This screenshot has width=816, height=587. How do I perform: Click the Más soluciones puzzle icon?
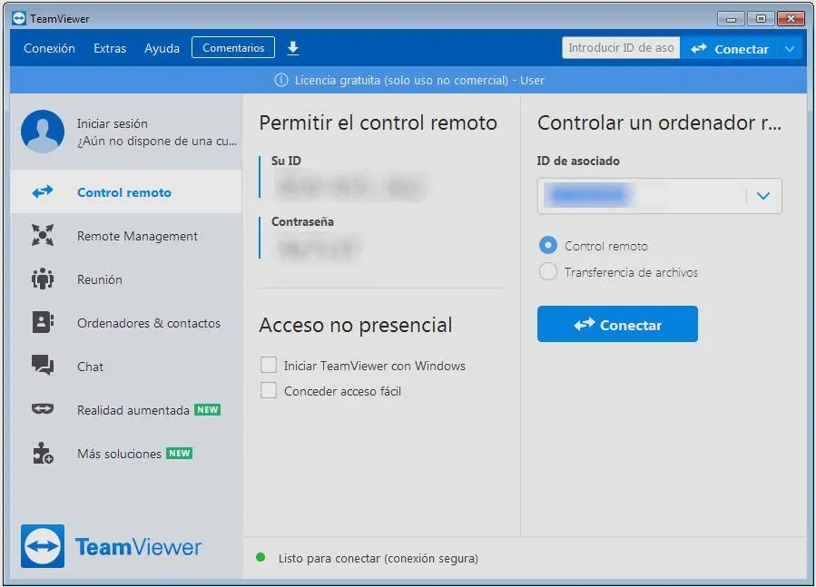point(43,454)
